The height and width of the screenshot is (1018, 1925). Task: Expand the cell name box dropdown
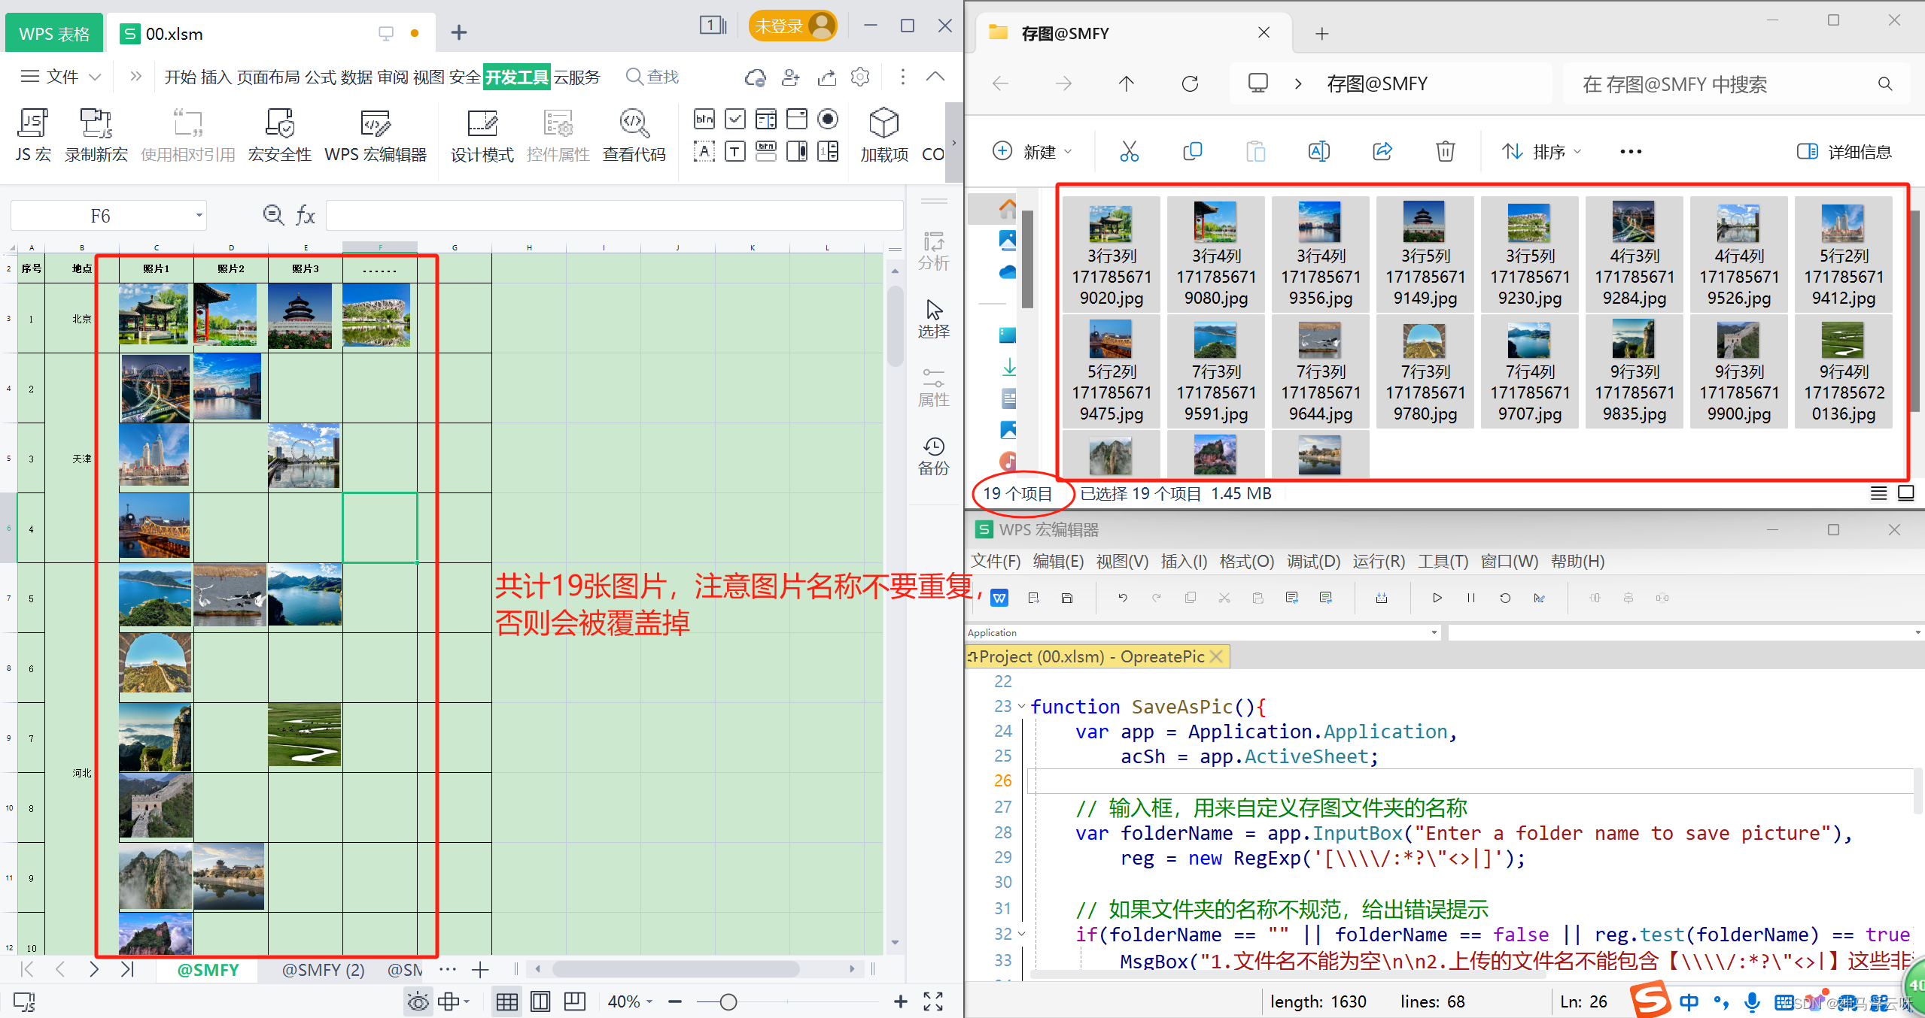(199, 216)
